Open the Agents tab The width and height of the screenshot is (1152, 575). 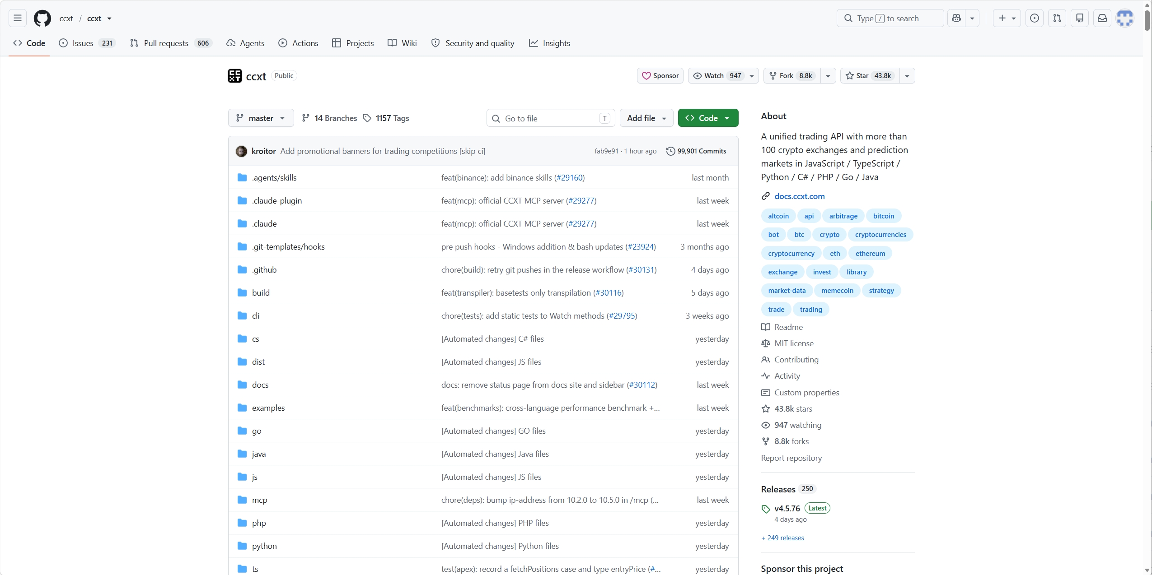click(x=245, y=43)
